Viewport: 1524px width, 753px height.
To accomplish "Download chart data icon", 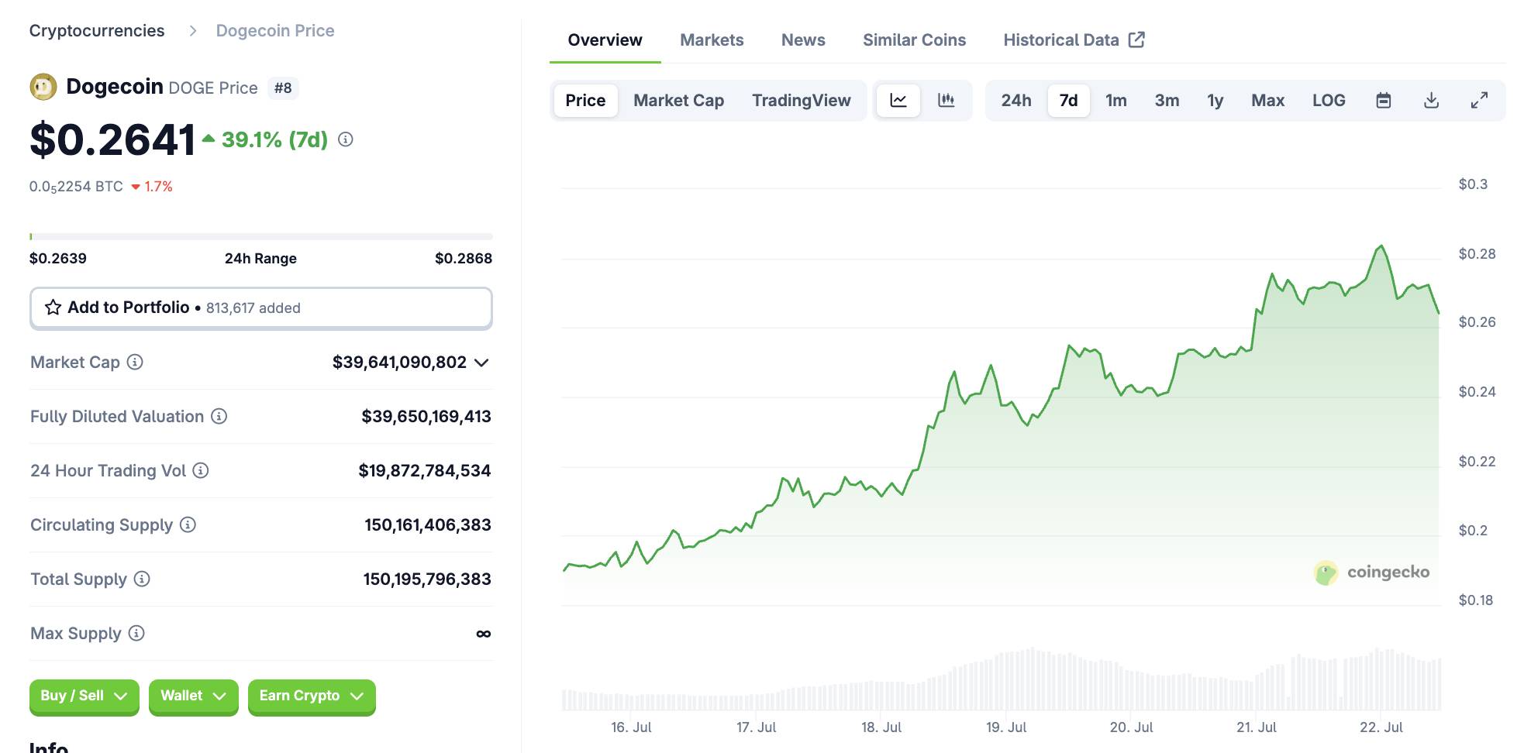I will tap(1432, 101).
